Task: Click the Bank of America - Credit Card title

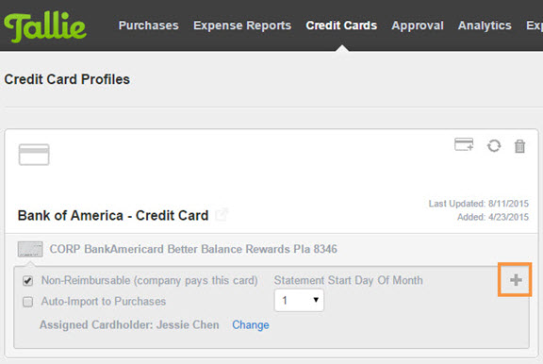Action: 113,215
